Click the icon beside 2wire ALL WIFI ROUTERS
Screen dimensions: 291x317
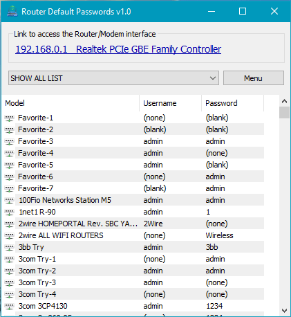pos(9,236)
